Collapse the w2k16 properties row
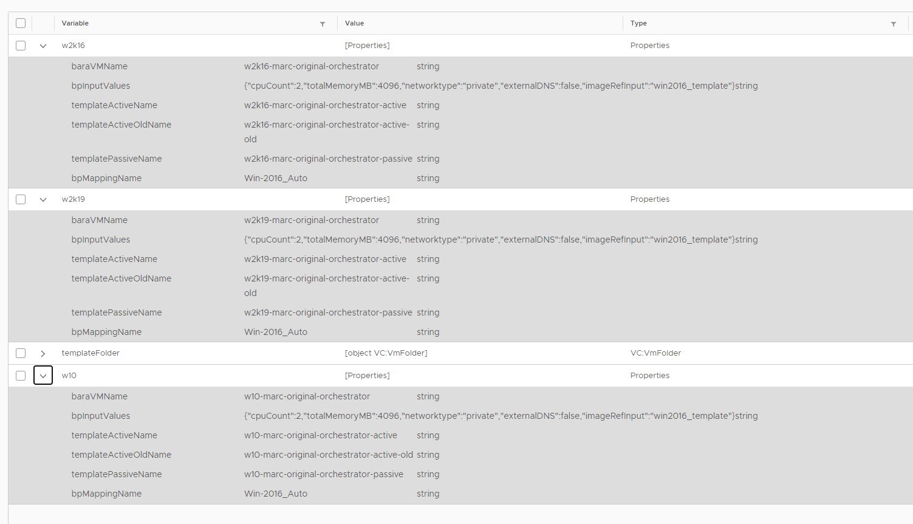 (x=43, y=46)
